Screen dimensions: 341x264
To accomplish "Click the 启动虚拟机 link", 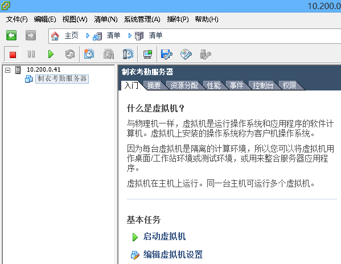I will click(x=165, y=236).
